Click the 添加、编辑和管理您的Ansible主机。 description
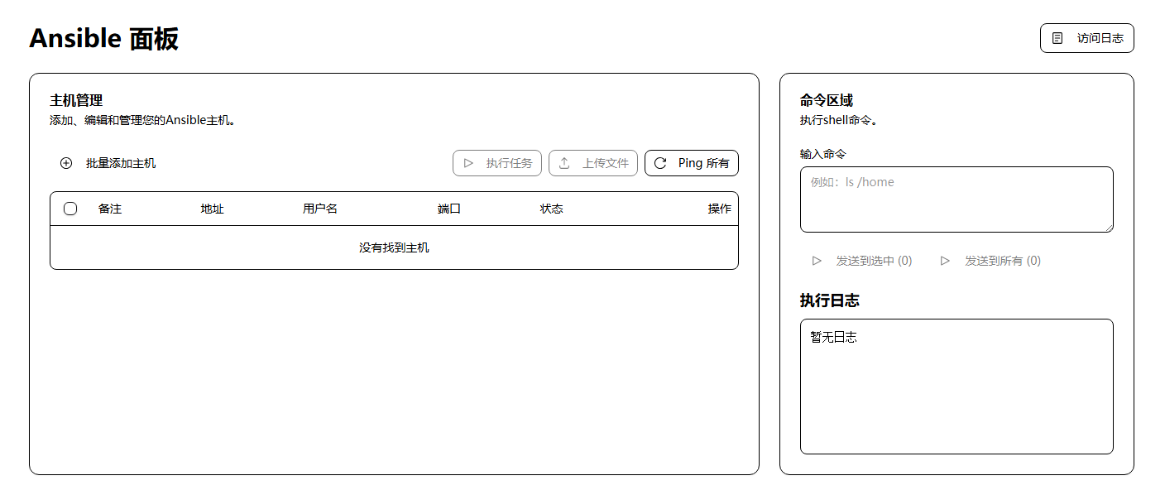Screen dimensions: 1165x490 144,120
